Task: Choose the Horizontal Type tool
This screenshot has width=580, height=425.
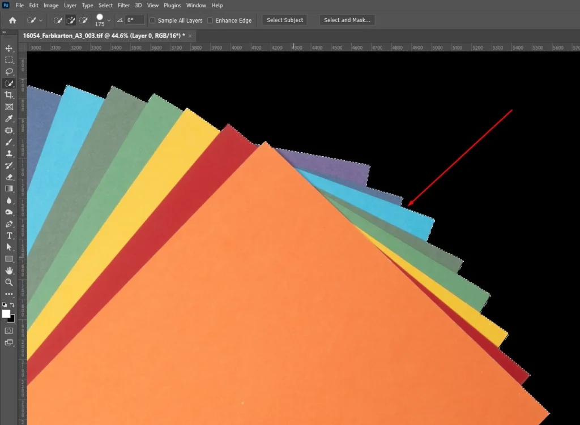Action: (x=9, y=235)
